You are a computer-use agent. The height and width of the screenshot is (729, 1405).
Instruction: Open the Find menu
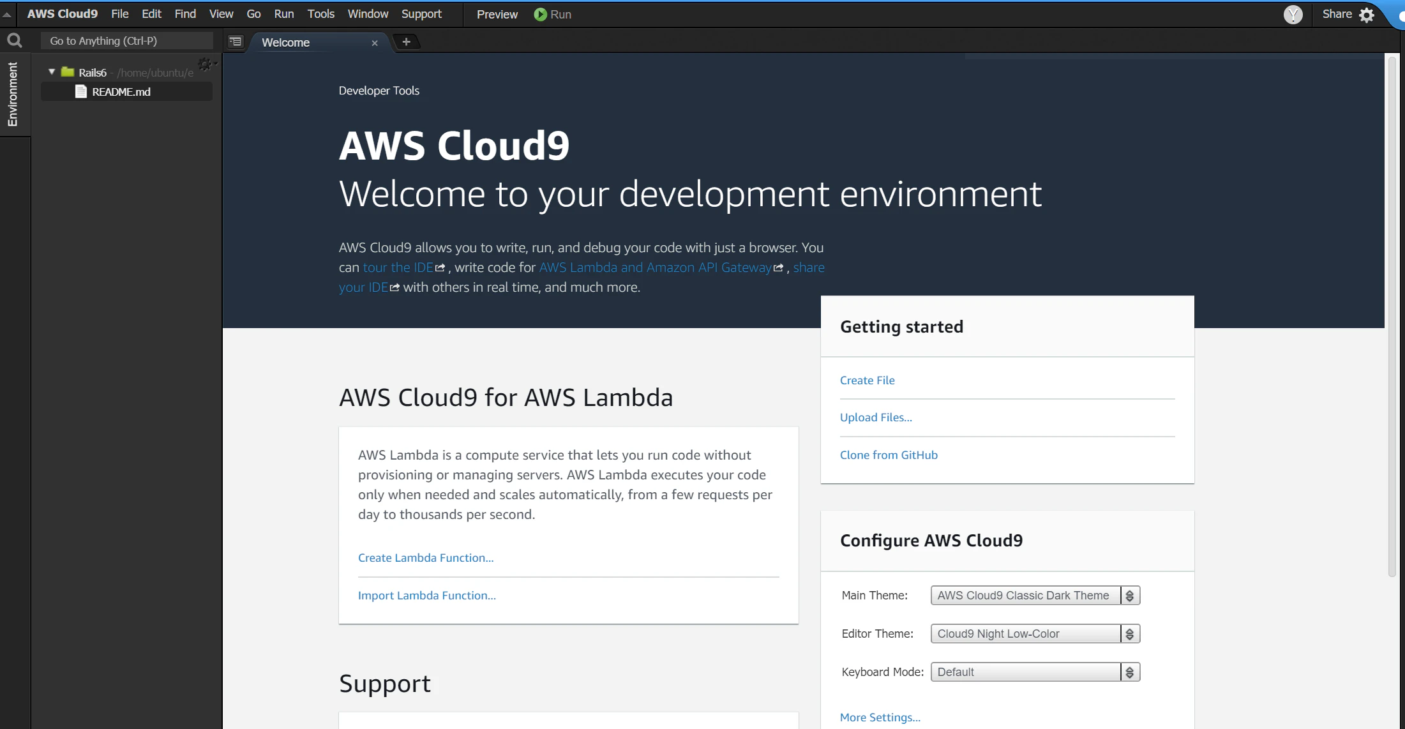[x=185, y=14]
